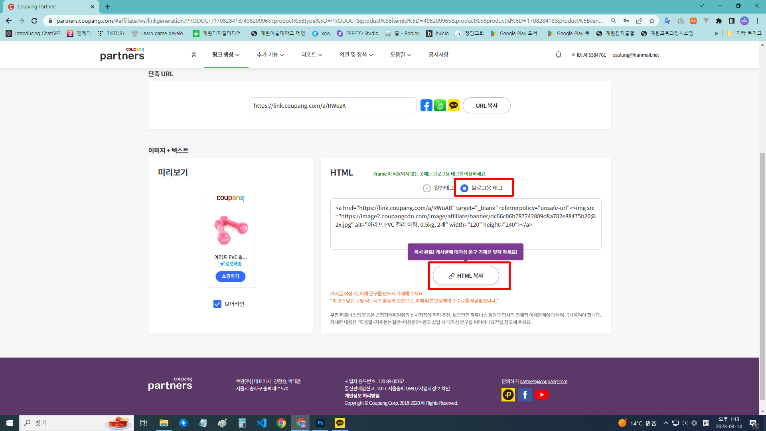Open the clock and date in taskbar

tap(728, 423)
